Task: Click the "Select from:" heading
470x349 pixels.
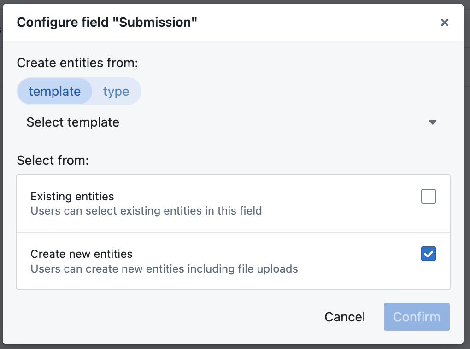Action: (53, 161)
